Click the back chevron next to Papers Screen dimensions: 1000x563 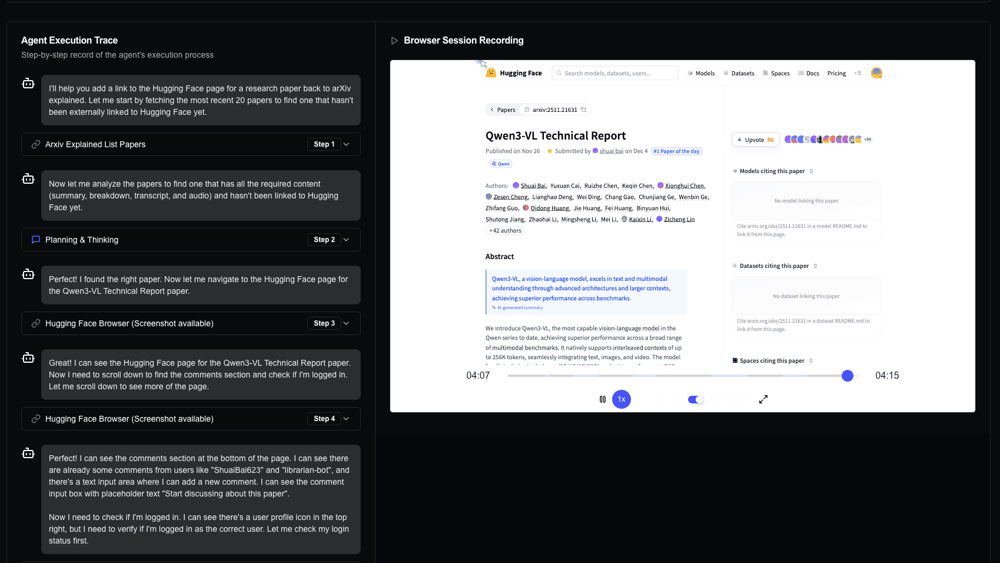(492, 110)
